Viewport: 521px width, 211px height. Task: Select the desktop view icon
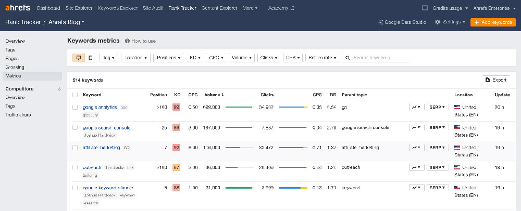coord(79,58)
